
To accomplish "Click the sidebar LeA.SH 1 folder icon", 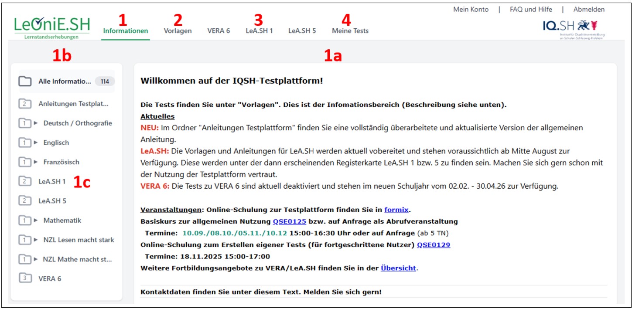I will coord(25,181).
